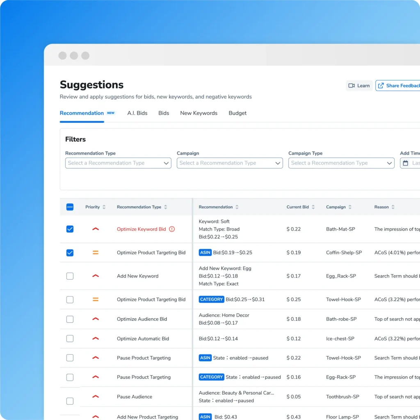This screenshot has height=420, width=420.
Task: Click the ASIN badge in Coffin-Shelp-SP row
Action: (x=205, y=253)
